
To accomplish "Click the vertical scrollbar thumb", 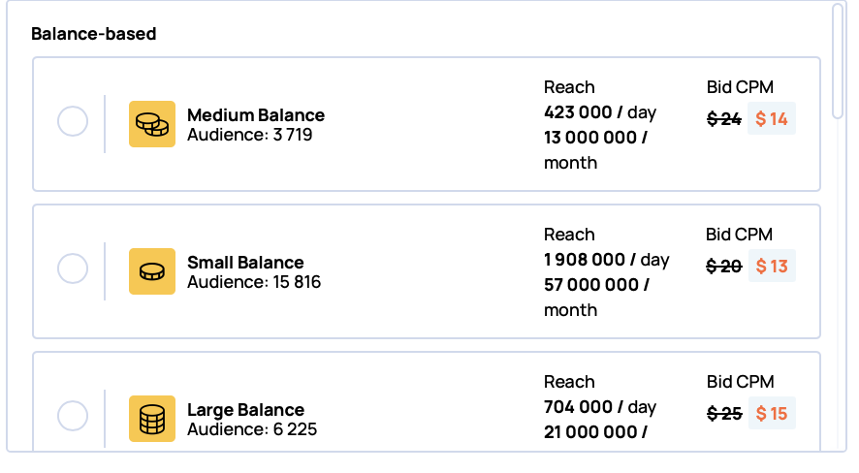I will 838,60.
